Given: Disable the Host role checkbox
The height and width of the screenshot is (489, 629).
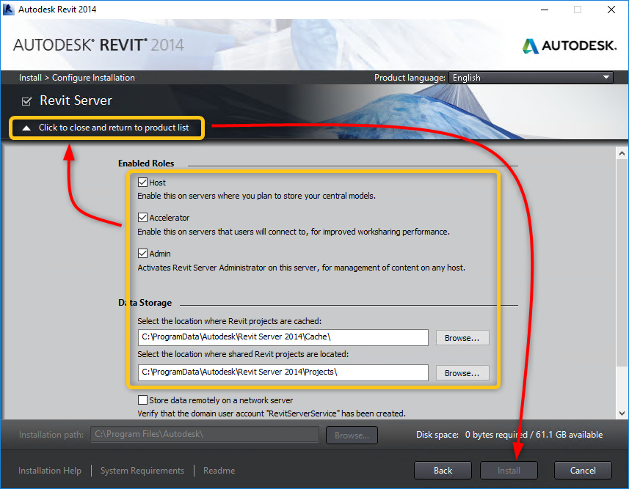Looking at the screenshot, I should tap(142, 182).
